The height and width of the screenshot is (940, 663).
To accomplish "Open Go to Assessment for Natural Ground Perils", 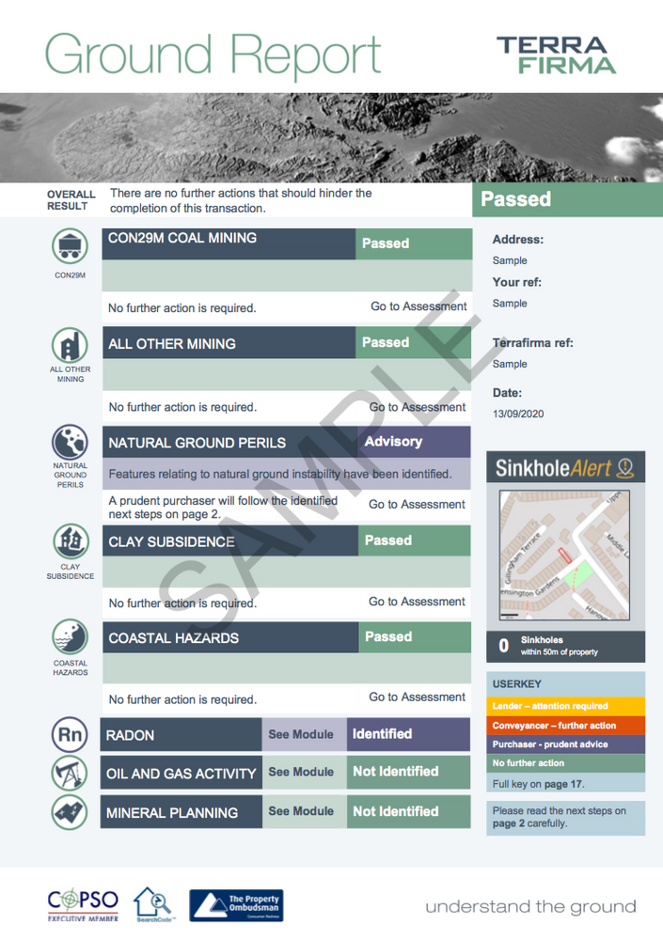I will (x=417, y=505).
